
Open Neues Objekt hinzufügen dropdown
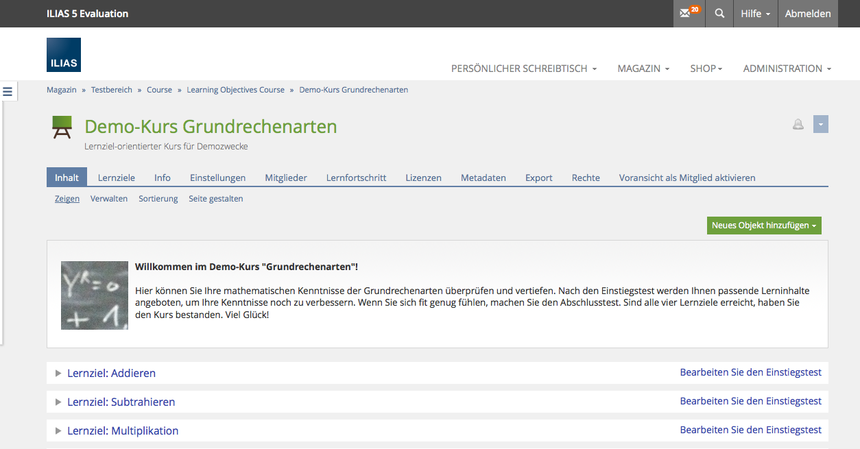click(763, 226)
